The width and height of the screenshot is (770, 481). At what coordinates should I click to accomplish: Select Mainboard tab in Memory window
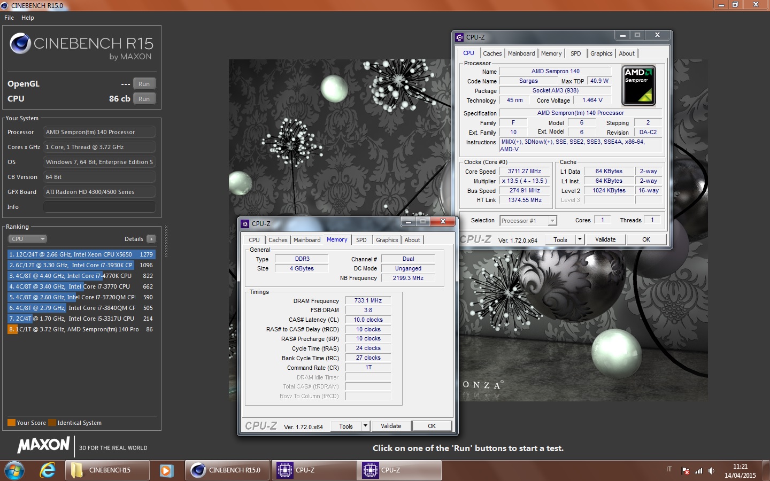(307, 240)
